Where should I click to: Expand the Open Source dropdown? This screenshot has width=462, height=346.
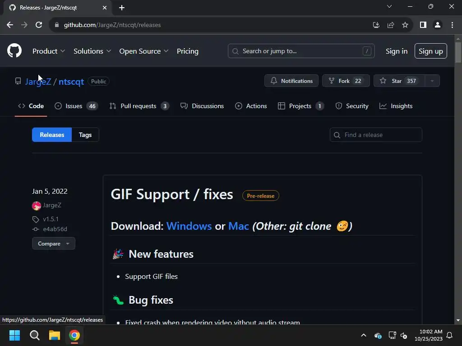[x=144, y=51]
